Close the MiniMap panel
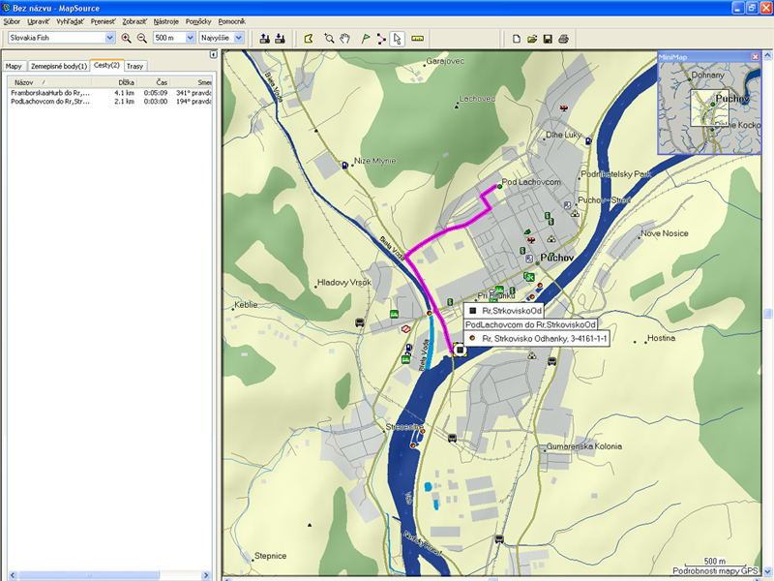Screen dimensions: 774x581 click(755, 56)
